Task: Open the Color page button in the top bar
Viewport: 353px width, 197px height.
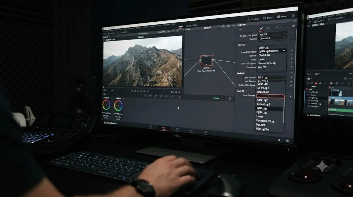Action: tap(282, 17)
